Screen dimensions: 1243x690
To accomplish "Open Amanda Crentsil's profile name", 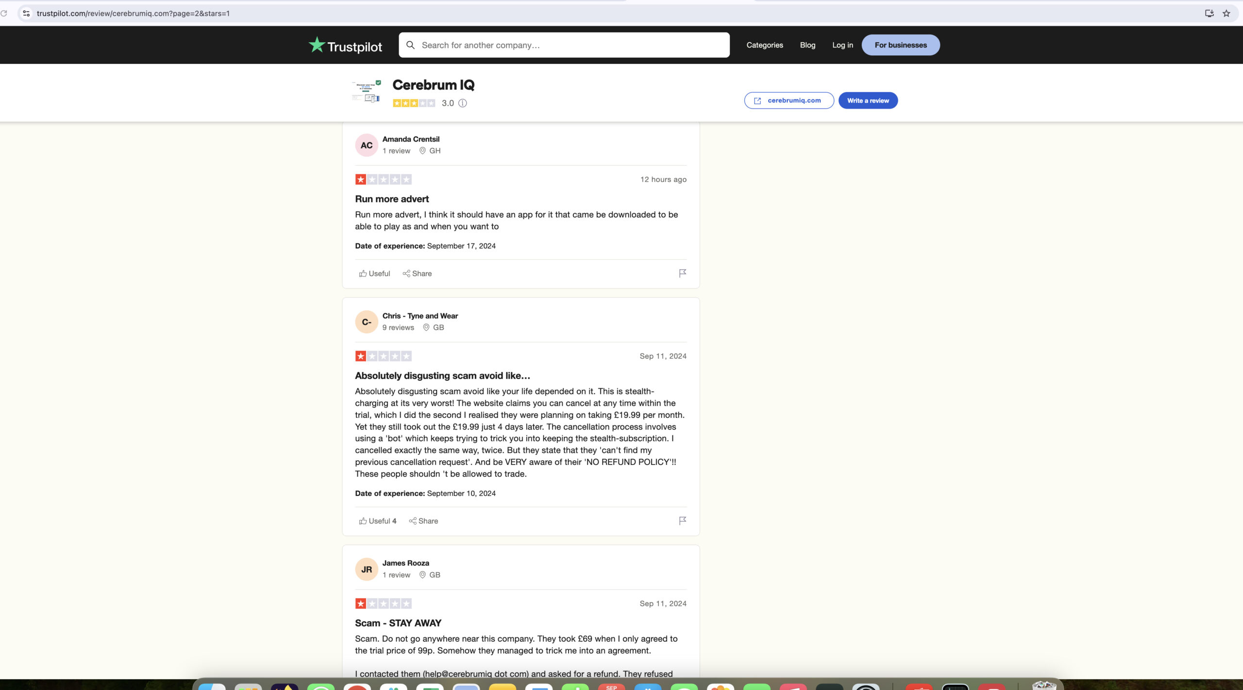I will pos(411,139).
